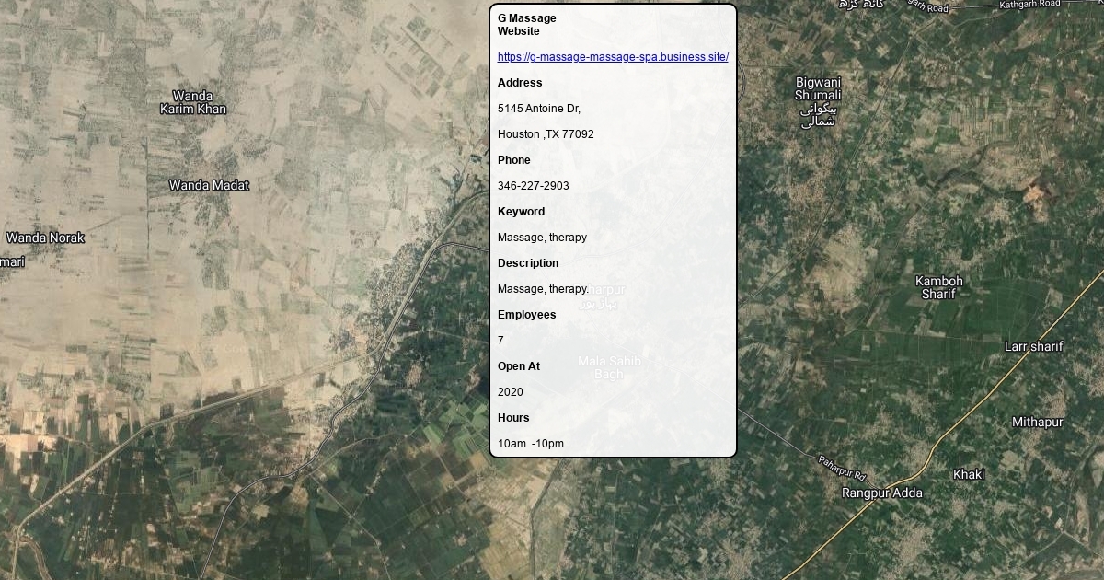The image size is (1104, 580).
Task: Click the 'Employees' heading label
Action: (527, 315)
